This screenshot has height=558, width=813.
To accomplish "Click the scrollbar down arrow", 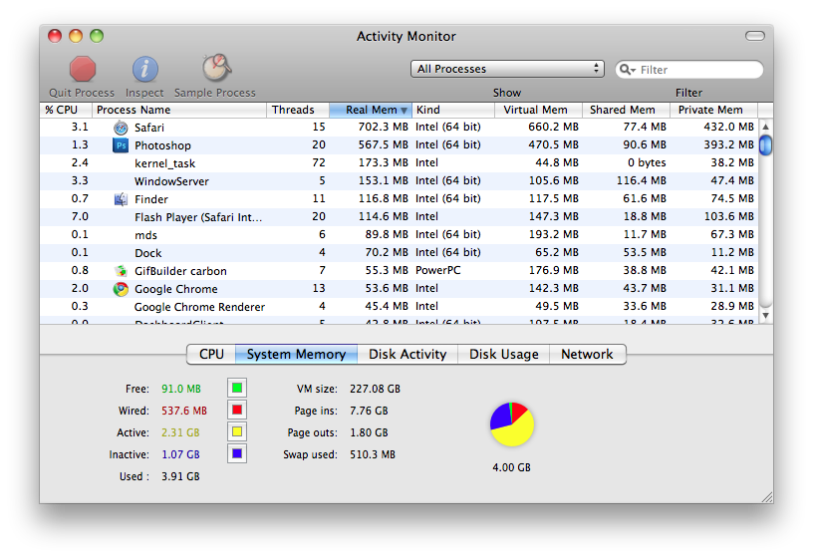I will click(766, 315).
